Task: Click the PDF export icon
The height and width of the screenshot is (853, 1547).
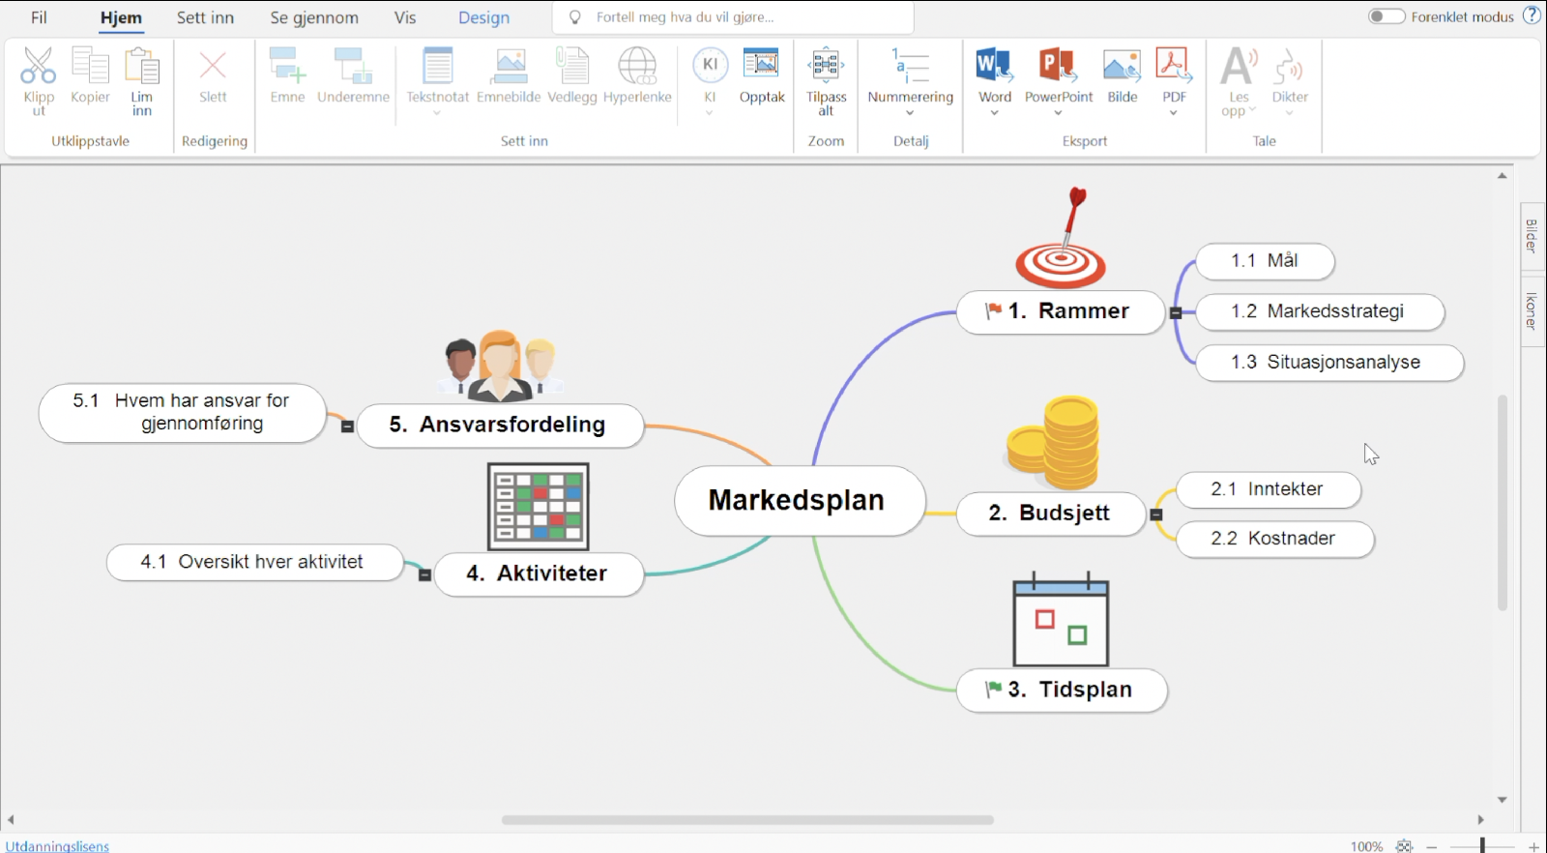Action: [1174, 67]
